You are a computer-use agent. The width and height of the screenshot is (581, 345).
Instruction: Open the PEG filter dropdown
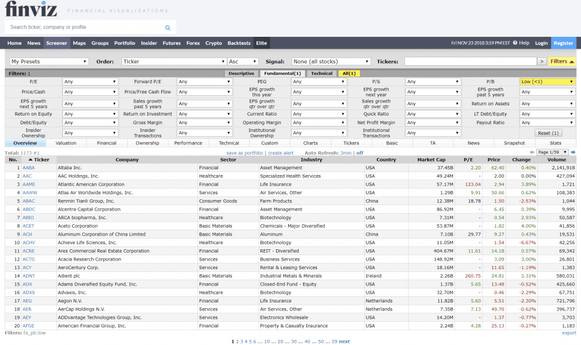[319, 82]
